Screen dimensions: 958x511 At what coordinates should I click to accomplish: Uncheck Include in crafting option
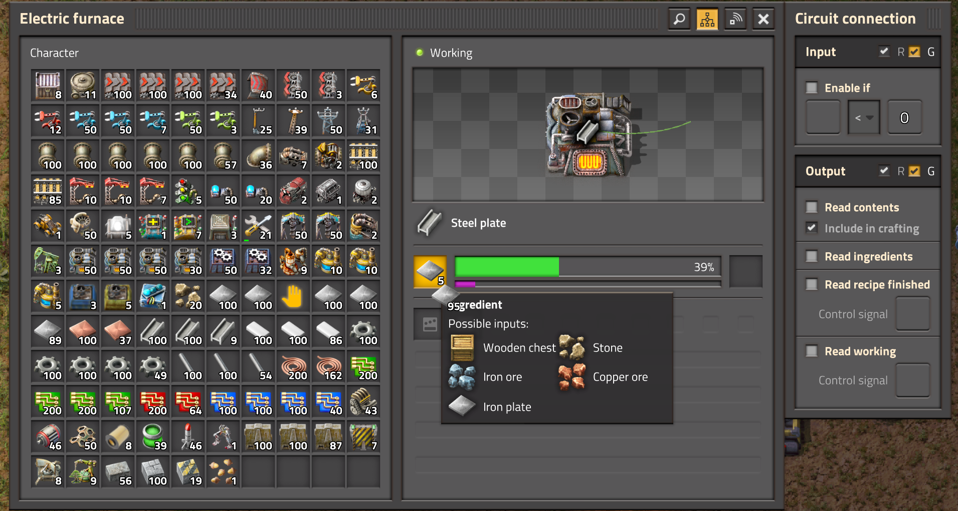(812, 228)
